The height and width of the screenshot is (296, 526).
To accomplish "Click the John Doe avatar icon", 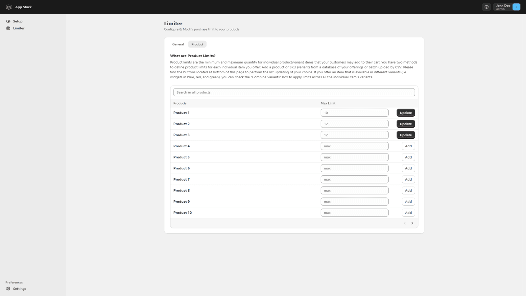I will click(516, 7).
